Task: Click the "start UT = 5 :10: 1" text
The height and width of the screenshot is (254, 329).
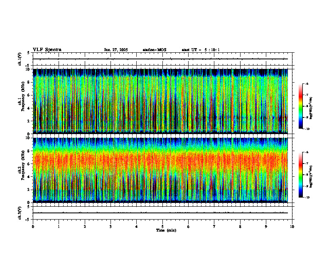Action: coord(201,50)
